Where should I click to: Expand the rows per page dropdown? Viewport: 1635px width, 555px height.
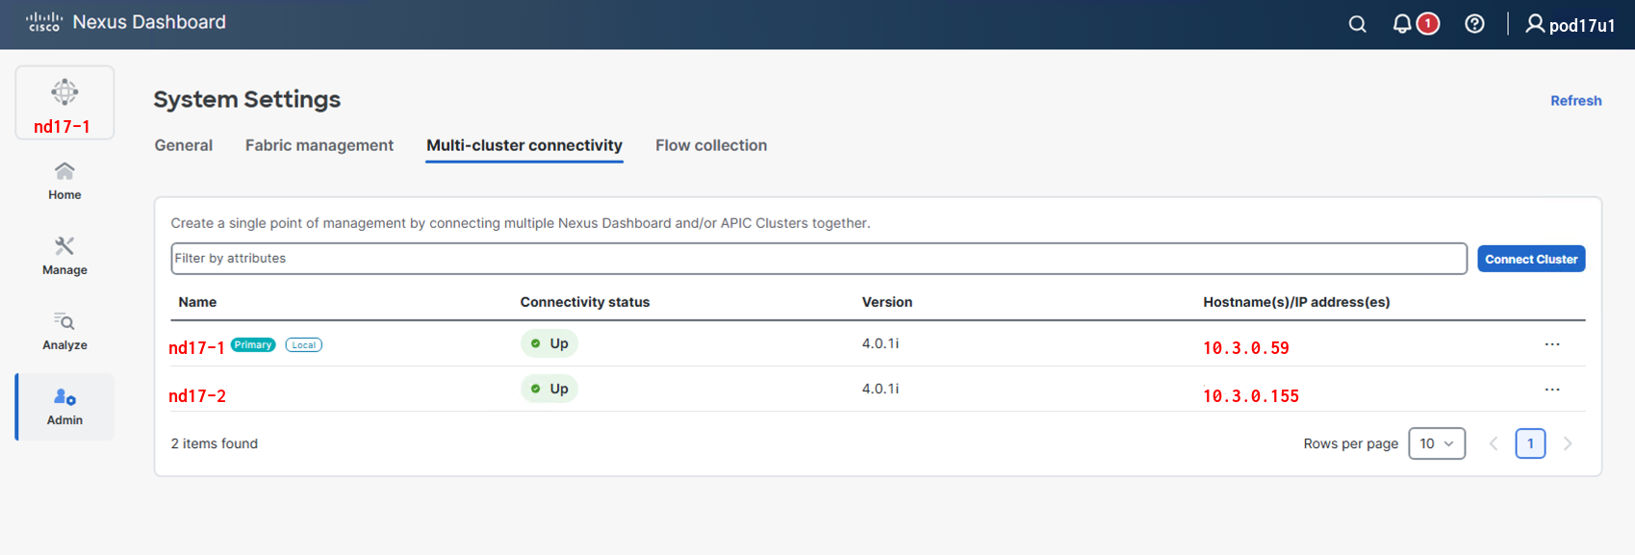click(x=1436, y=443)
